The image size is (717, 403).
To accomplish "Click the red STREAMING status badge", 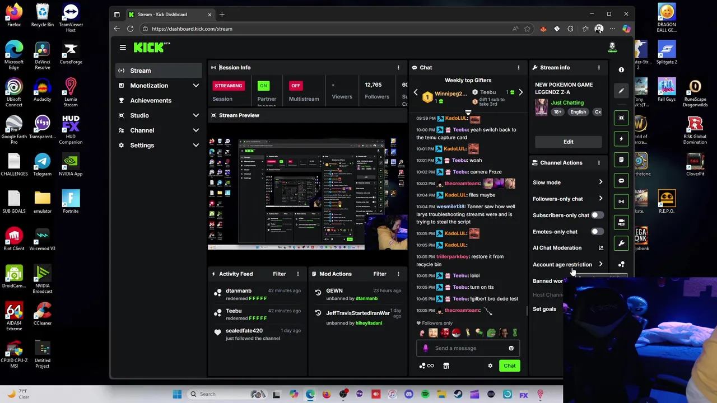I will pos(229,86).
